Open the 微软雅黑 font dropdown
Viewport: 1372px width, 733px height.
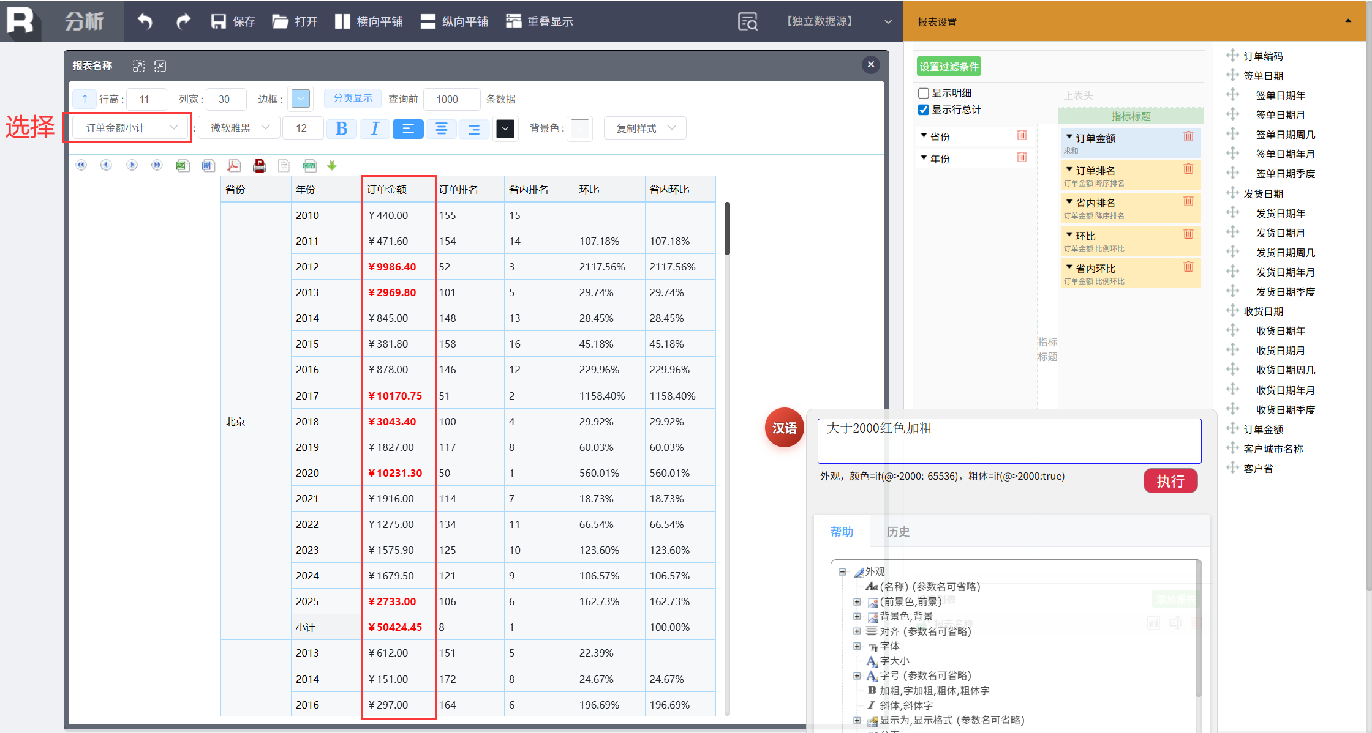(239, 128)
